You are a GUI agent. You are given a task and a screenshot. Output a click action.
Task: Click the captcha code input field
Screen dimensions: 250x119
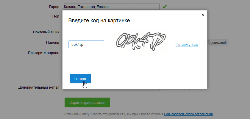pos(86,44)
